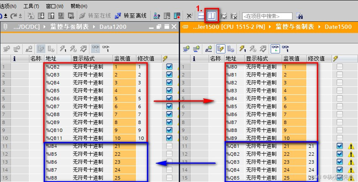Viewport: 358px width, 182px height.
Task: Click the 转至离线 go offline button
Action: point(130,16)
